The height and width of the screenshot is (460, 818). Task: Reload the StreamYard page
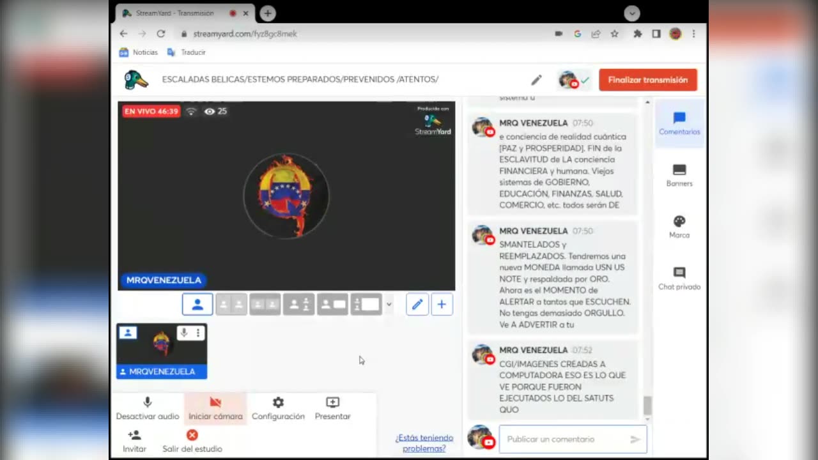tap(160, 34)
